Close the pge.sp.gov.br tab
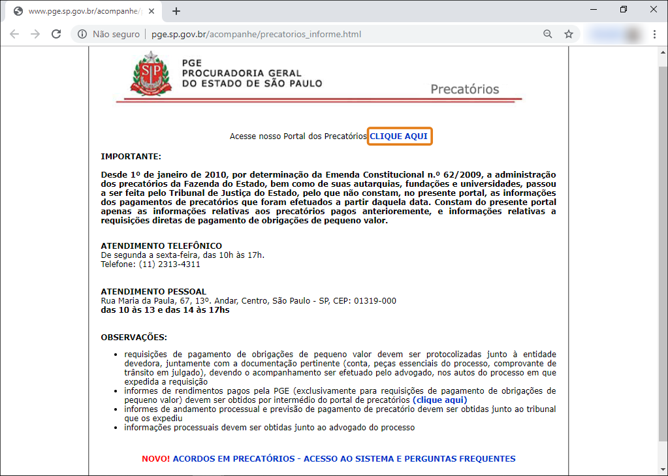668x476 pixels. 151,12
